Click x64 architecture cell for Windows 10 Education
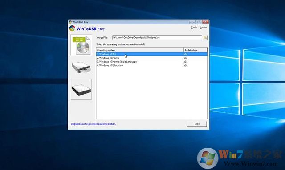 coord(185,65)
